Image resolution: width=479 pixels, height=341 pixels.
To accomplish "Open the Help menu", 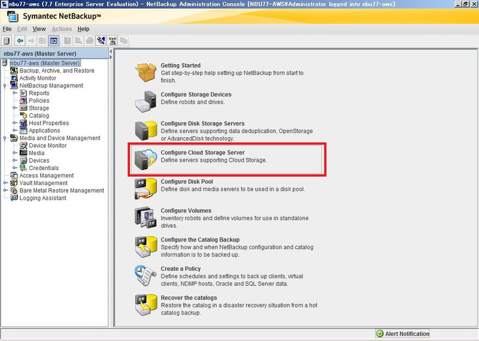I will 83,29.
